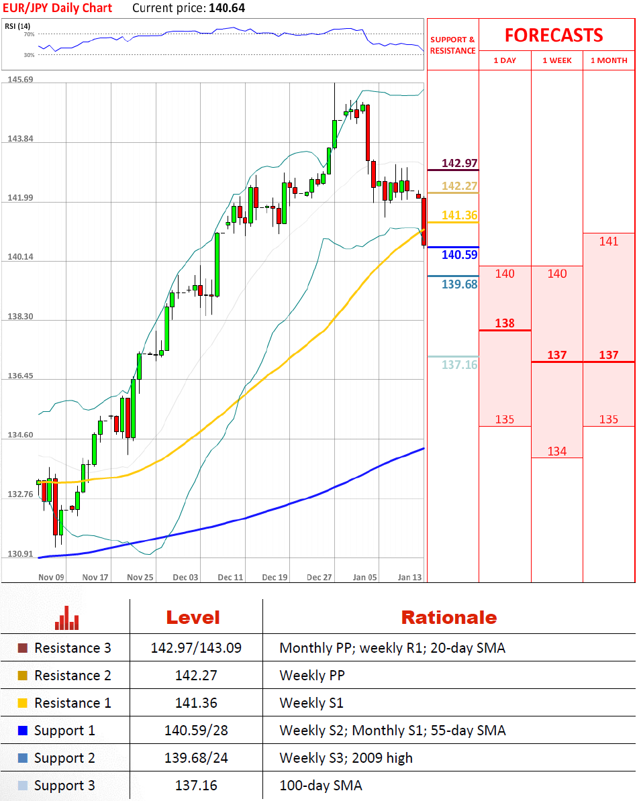639x801 pixels.
Task: Click the Support & Resistance column header
Action: pos(452,45)
